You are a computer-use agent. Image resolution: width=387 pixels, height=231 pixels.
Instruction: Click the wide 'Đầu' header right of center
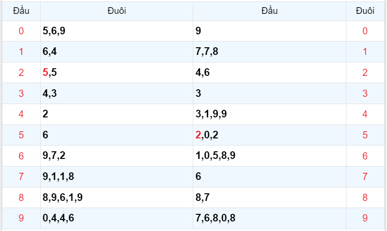coord(269,11)
